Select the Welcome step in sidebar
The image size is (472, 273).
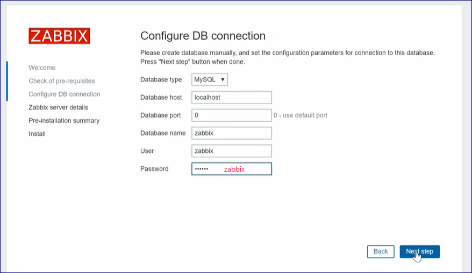[x=42, y=68]
